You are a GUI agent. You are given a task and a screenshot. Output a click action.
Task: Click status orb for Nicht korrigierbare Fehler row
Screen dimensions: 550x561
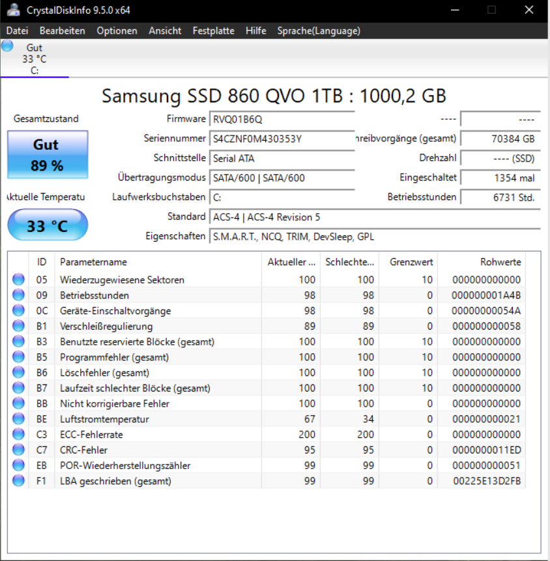18,403
